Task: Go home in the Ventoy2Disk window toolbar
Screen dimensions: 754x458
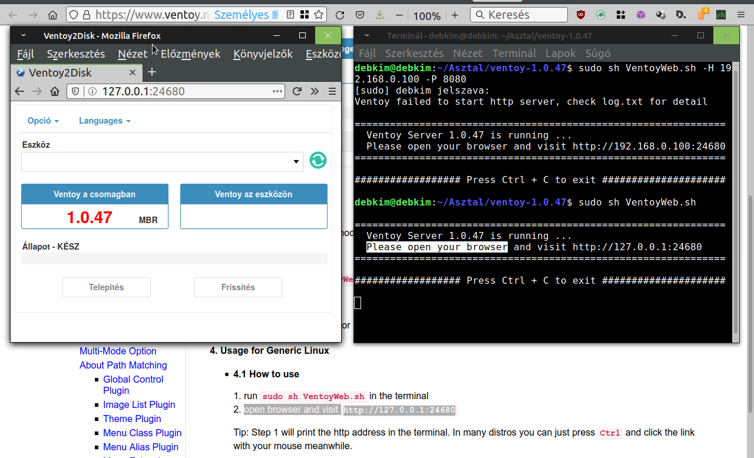Action: click(x=55, y=91)
